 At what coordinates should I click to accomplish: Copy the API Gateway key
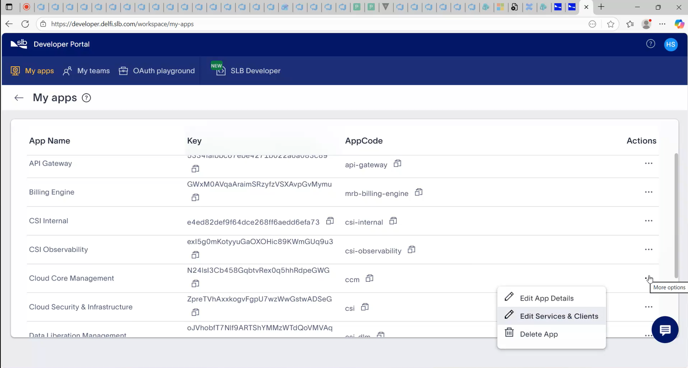tap(195, 169)
